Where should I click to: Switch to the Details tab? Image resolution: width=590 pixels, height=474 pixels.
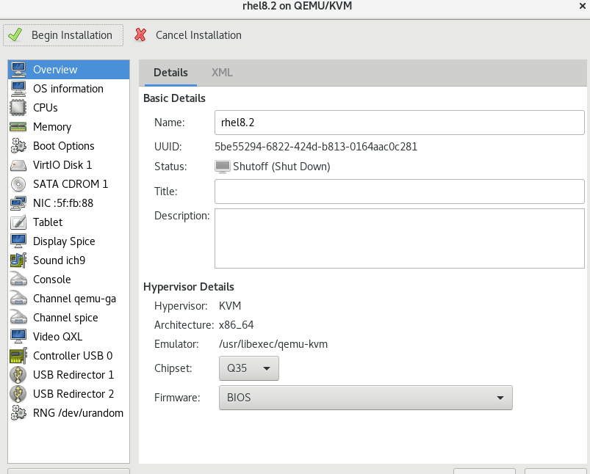[x=170, y=73]
